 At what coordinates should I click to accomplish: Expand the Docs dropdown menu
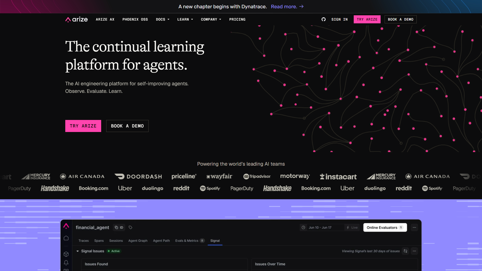point(163,19)
